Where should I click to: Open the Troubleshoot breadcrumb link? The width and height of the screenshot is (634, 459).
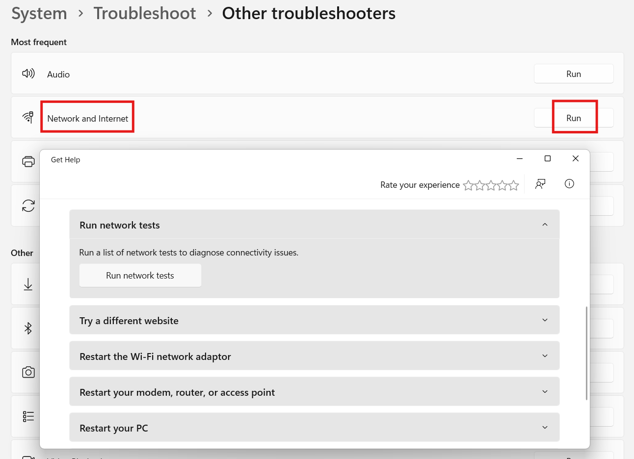click(x=145, y=13)
